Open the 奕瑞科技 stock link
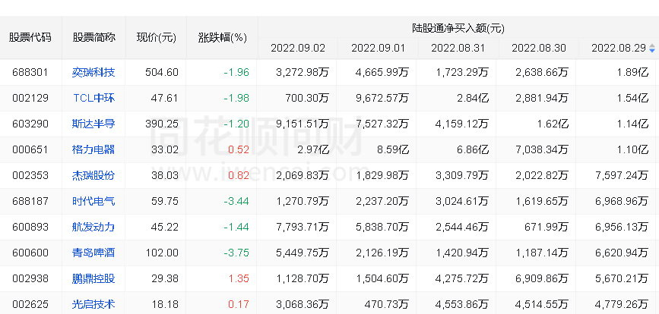 coord(93,72)
